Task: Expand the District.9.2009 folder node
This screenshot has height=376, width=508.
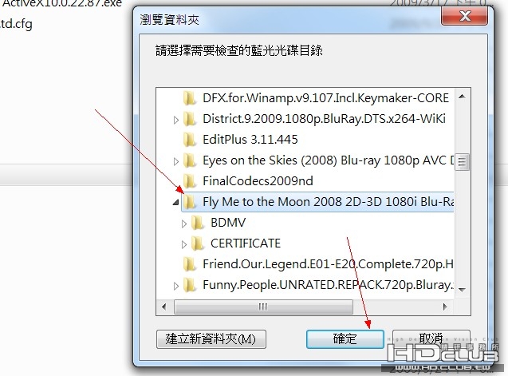Action: 176,120
